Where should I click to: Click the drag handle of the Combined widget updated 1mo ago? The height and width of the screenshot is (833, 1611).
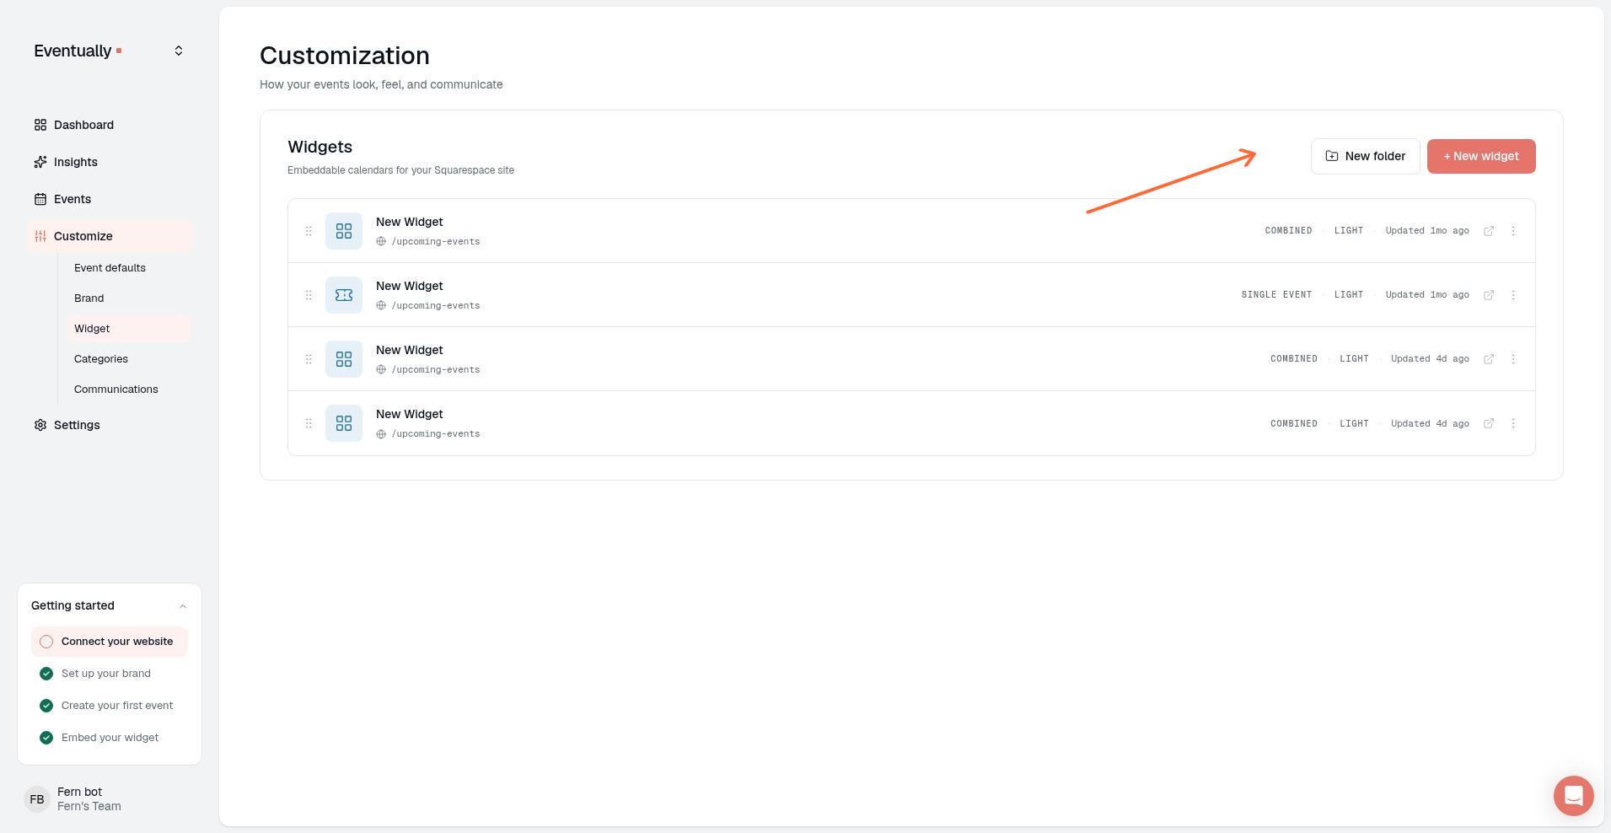point(309,231)
